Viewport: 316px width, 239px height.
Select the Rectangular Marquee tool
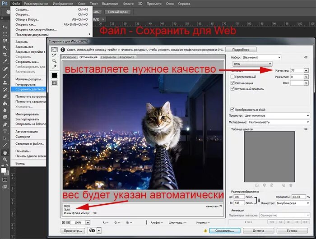tap(5, 34)
